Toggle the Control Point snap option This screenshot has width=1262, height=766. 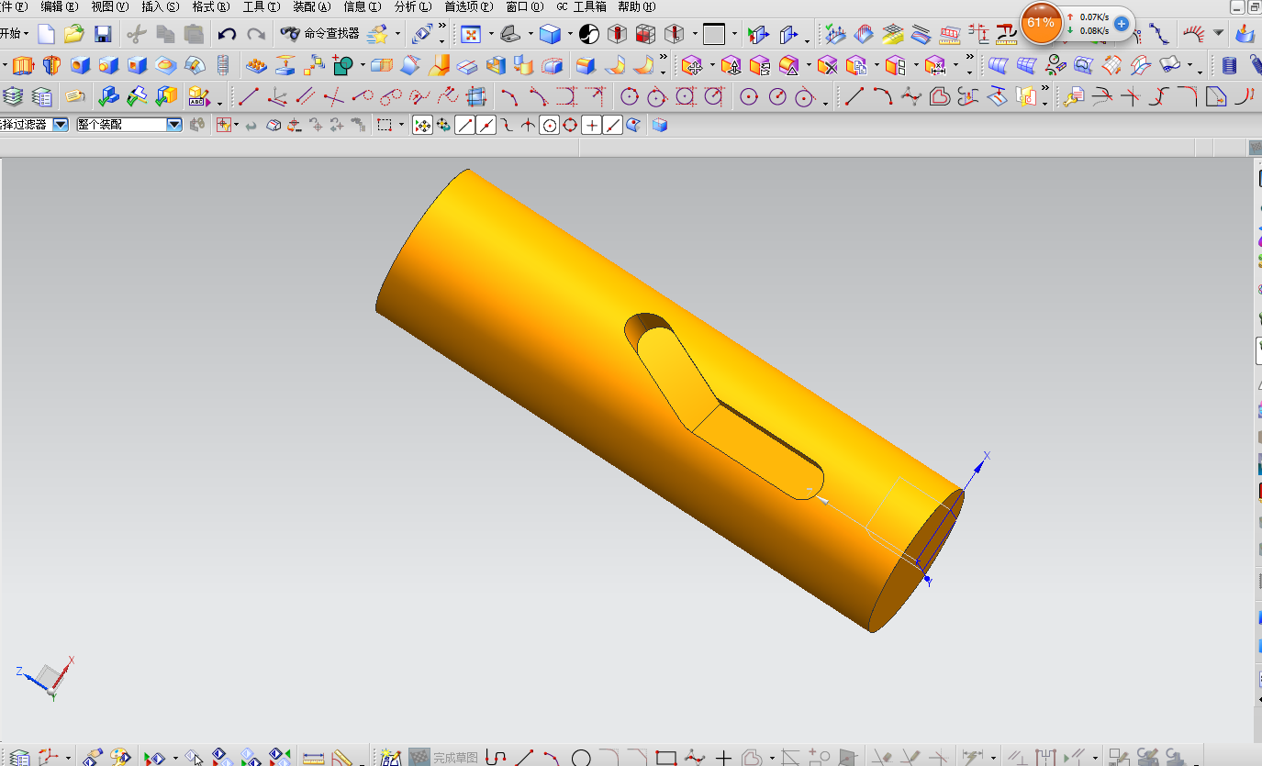tap(508, 125)
